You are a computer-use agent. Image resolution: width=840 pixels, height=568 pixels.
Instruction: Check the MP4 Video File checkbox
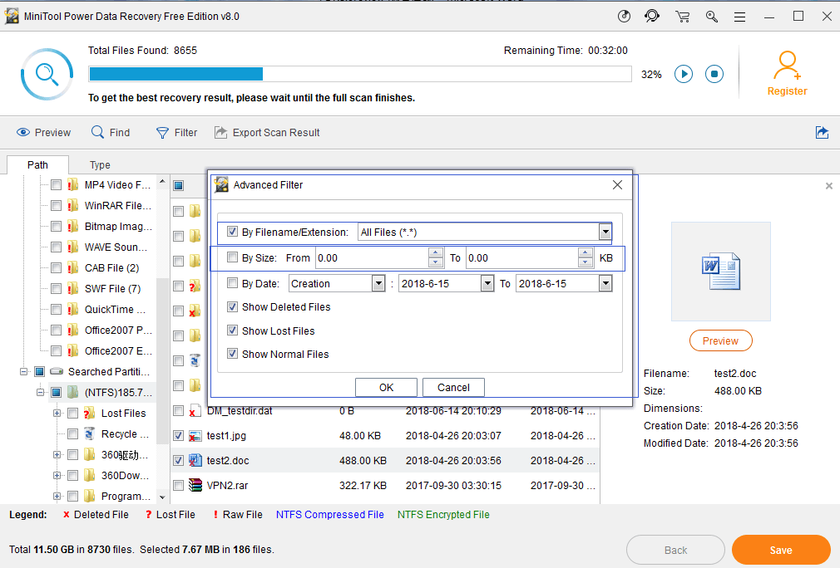point(56,185)
